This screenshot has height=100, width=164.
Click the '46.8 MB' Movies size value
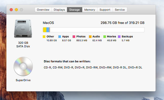112,40
